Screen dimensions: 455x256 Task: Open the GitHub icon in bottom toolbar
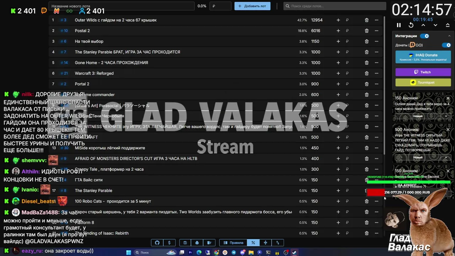click(x=157, y=243)
